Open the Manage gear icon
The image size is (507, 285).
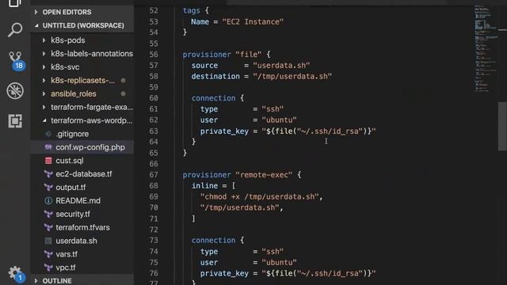[16, 273]
